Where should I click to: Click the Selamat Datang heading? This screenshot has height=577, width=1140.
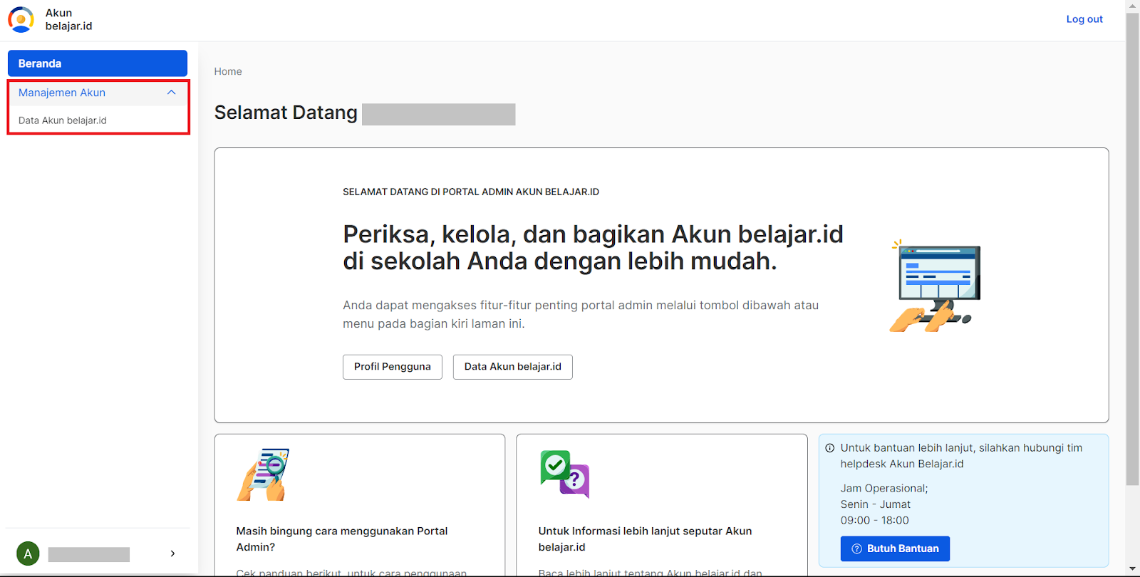point(286,113)
